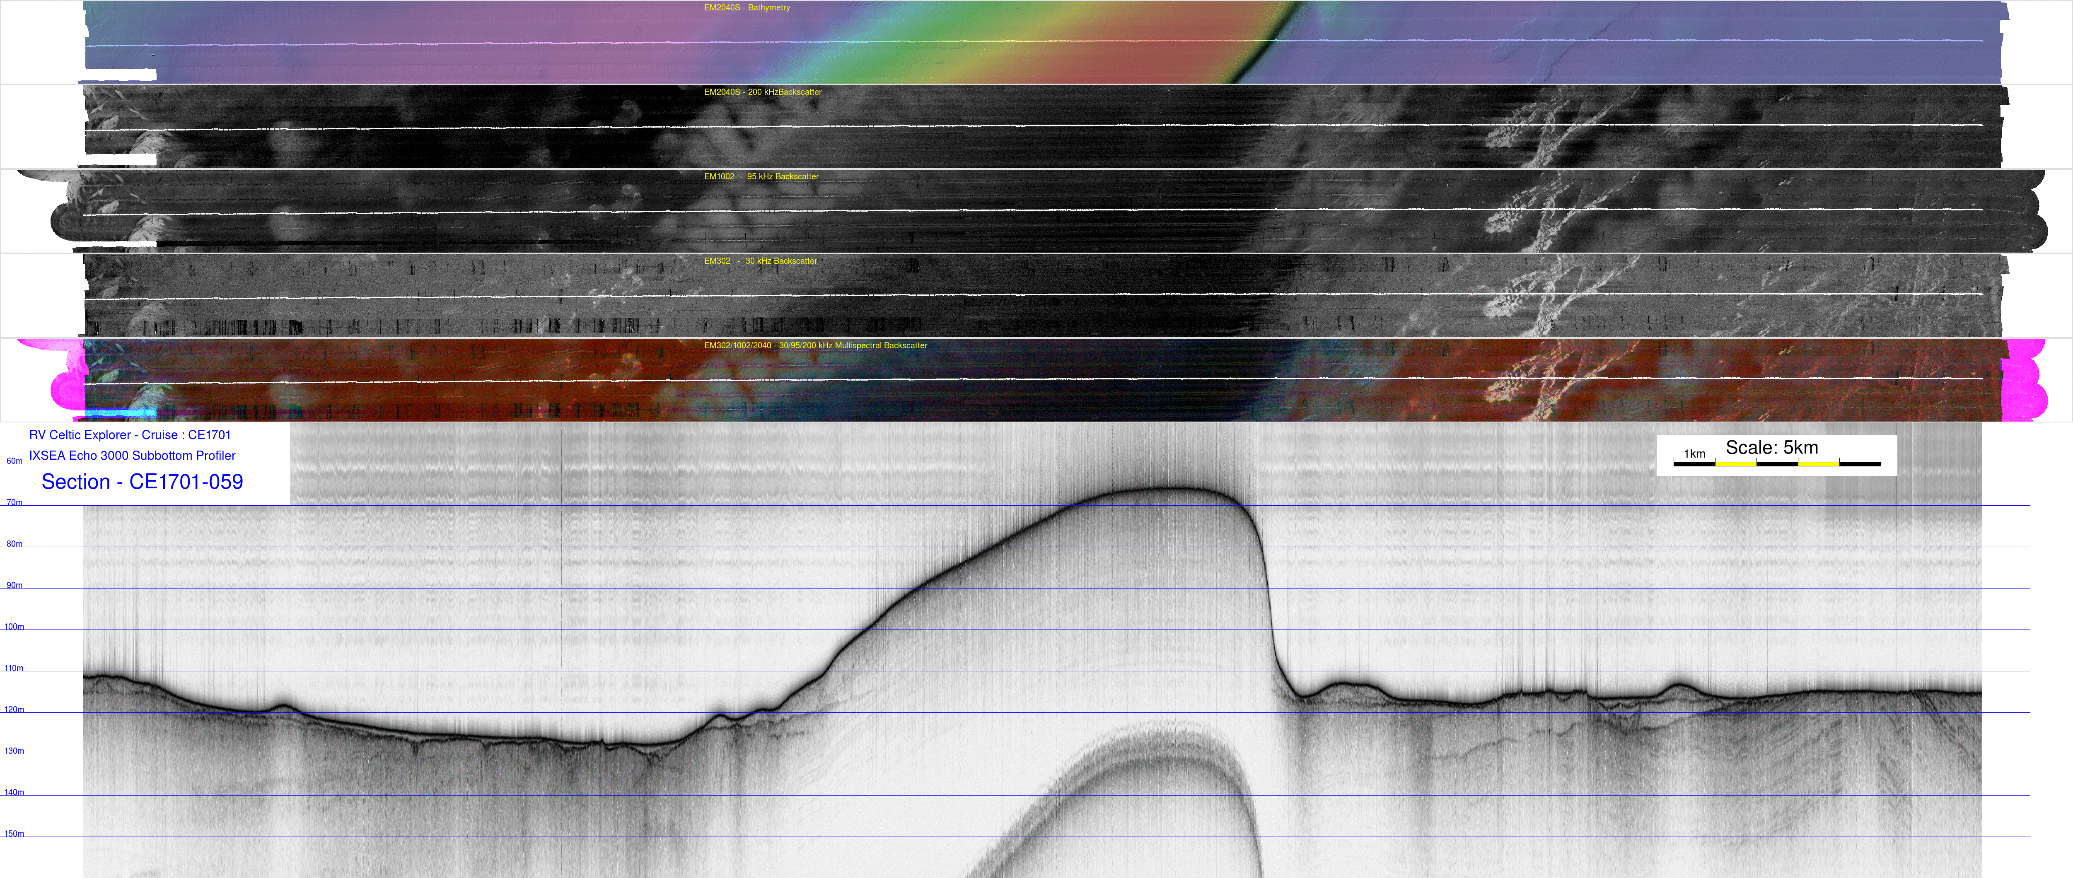The width and height of the screenshot is (2073, 878).
Task: Click the first yellow segment of scale bar
Action: click(x=1735, y=463)
